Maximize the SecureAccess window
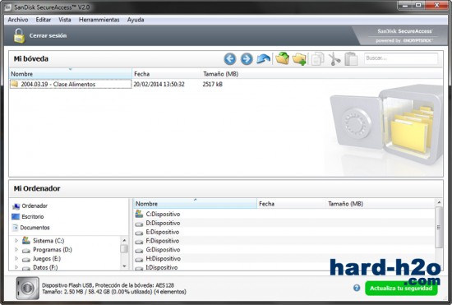 click(x=418, y=5)
